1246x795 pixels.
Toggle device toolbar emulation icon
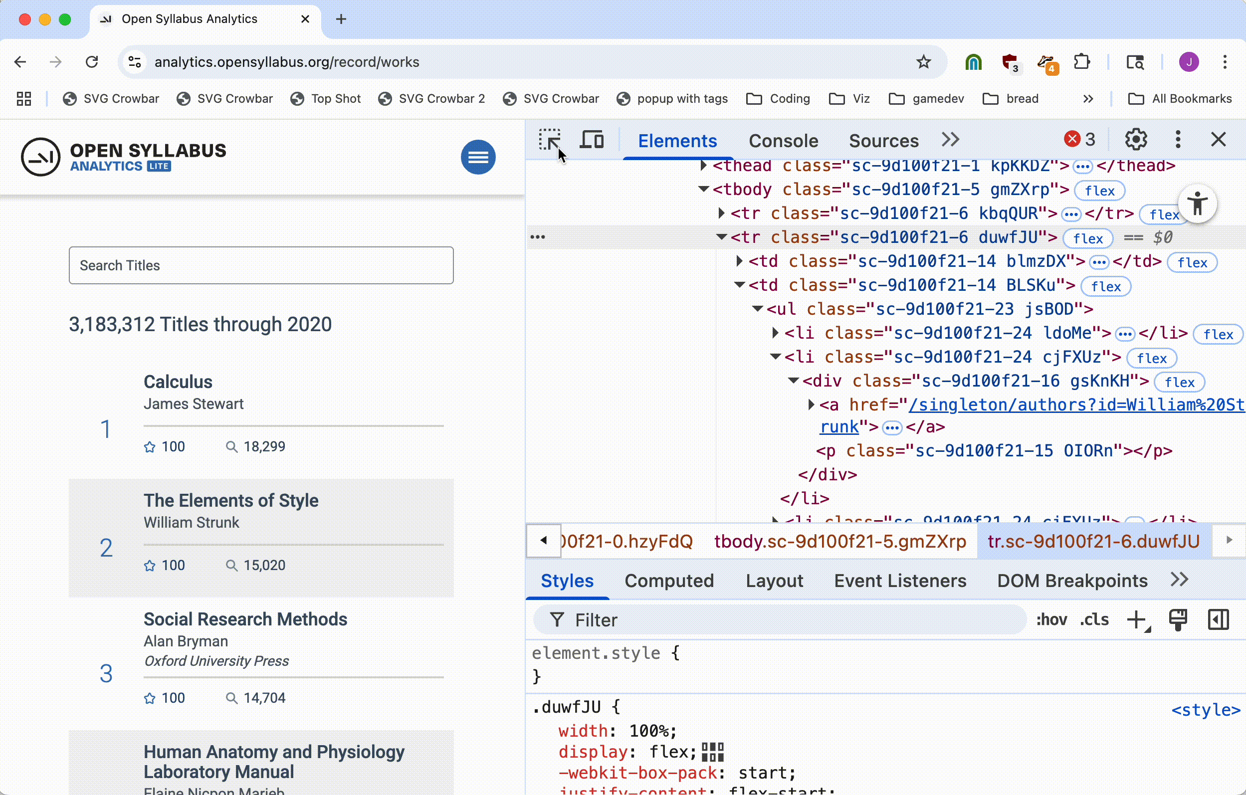point(592,140)
